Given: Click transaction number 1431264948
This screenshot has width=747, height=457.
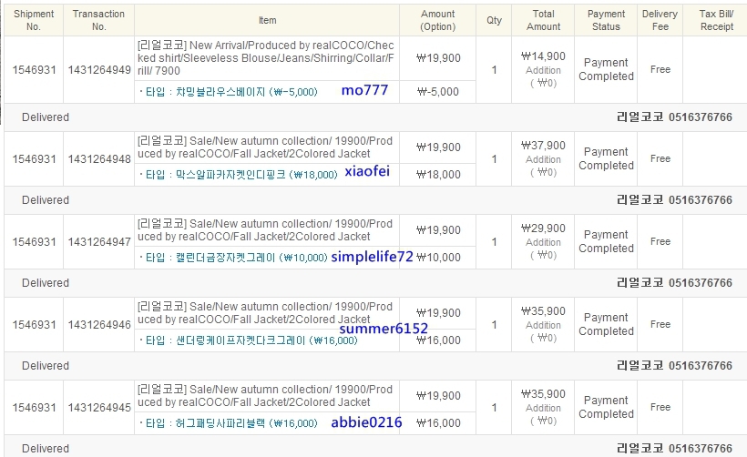Looking at the screenshot, I should tap(99, 159).
